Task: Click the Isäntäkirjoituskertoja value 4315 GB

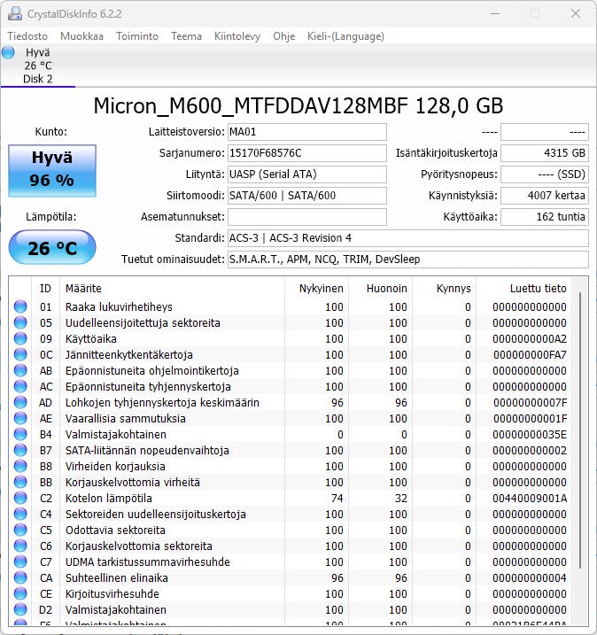Action: pyautogui.click(x=545, y=153)
